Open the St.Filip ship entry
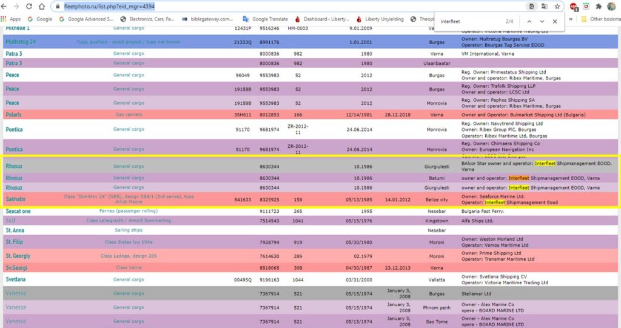This screenshot has width=621, height=328. click(x=15, y=242)
